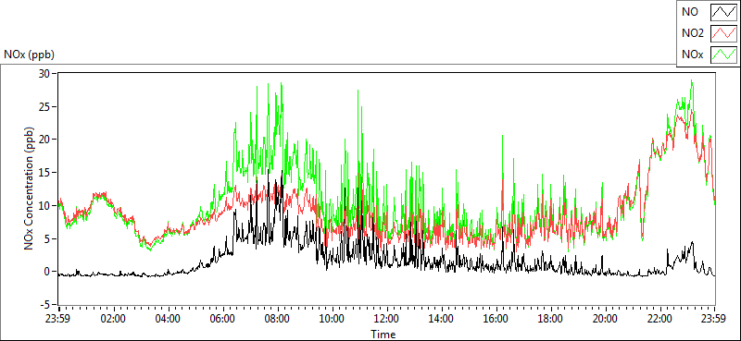Image resolution: width=741 pixels, height=341 pixels.
Task: Click the 02:00 time tick label
Action: [x=113, y=318]
